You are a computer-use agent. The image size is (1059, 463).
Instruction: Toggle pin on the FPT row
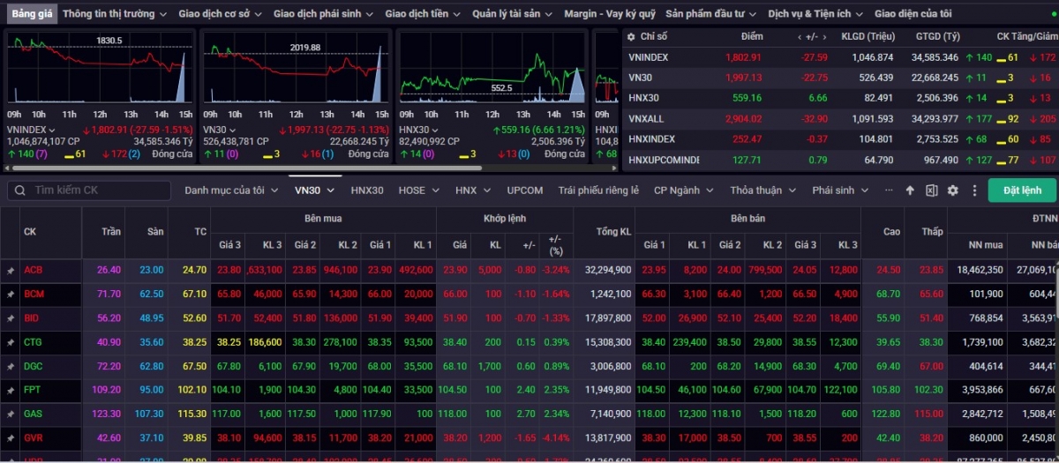click(11, 390)
